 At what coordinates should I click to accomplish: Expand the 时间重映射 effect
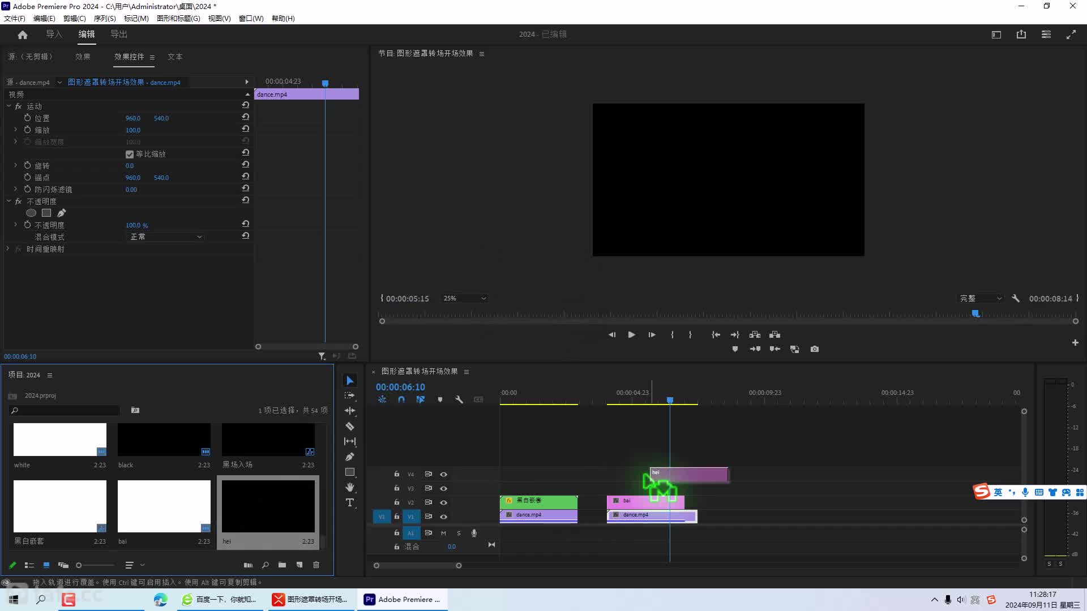coord(8,249)
